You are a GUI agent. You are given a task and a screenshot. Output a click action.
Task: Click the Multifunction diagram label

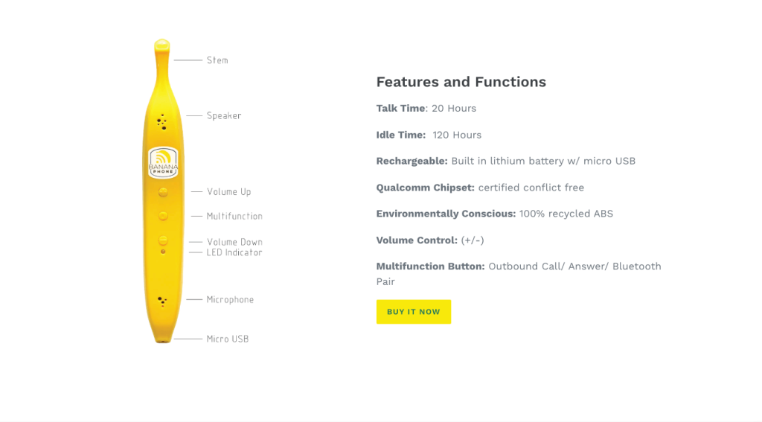234,217
